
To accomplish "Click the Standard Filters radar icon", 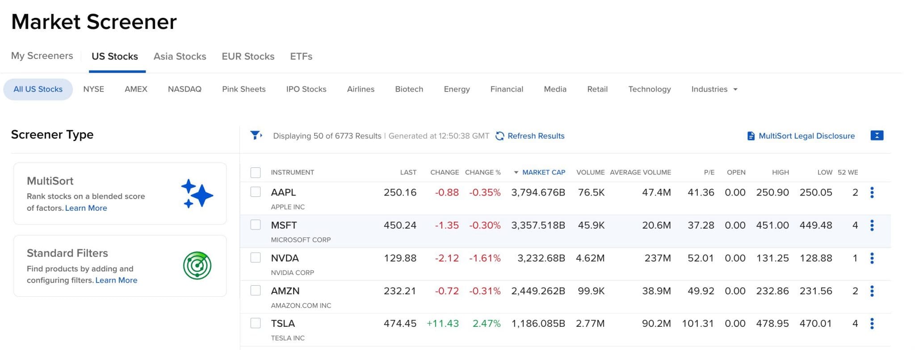I will 197,266.
